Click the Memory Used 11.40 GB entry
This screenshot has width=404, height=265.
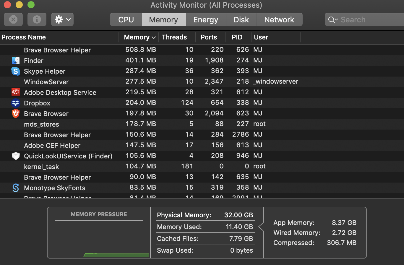[205, 227]
